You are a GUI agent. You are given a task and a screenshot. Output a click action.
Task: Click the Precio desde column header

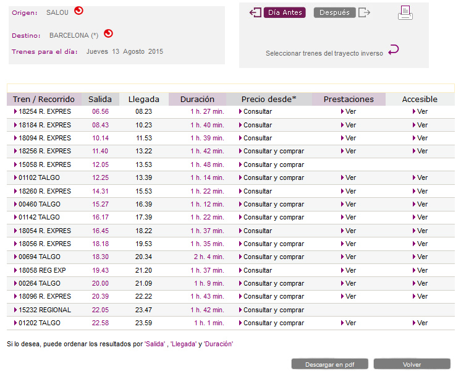(x=269, y=99)
